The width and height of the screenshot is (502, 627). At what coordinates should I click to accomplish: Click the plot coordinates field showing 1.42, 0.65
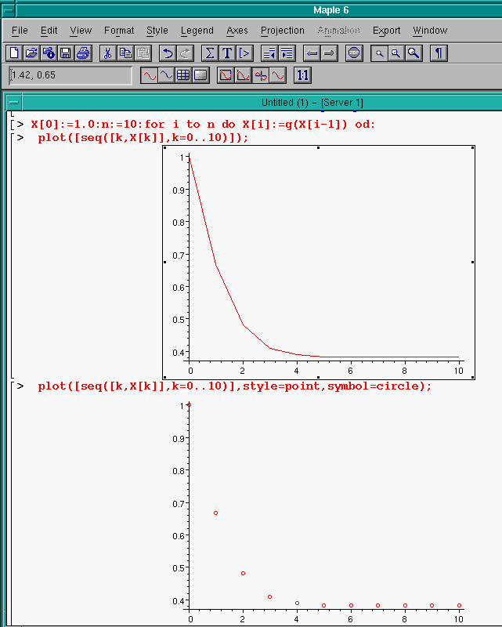pos(70,75)
